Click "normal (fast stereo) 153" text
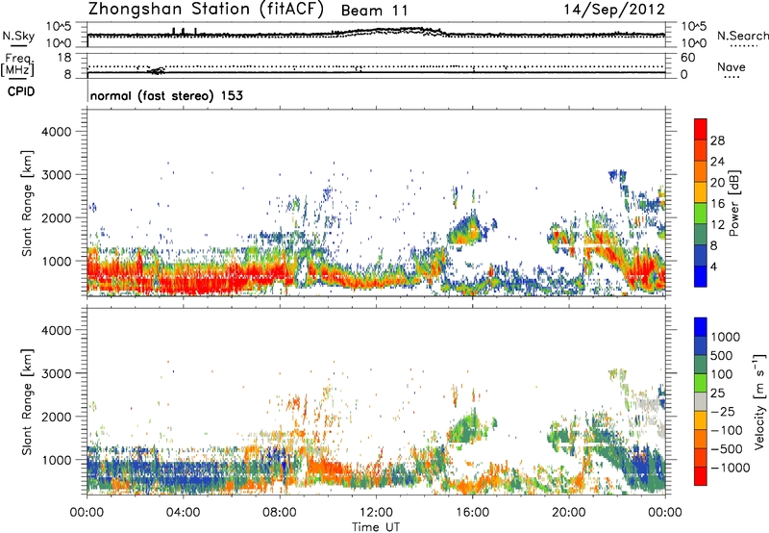This screenshot has width=769, height=533. (166, 95)
